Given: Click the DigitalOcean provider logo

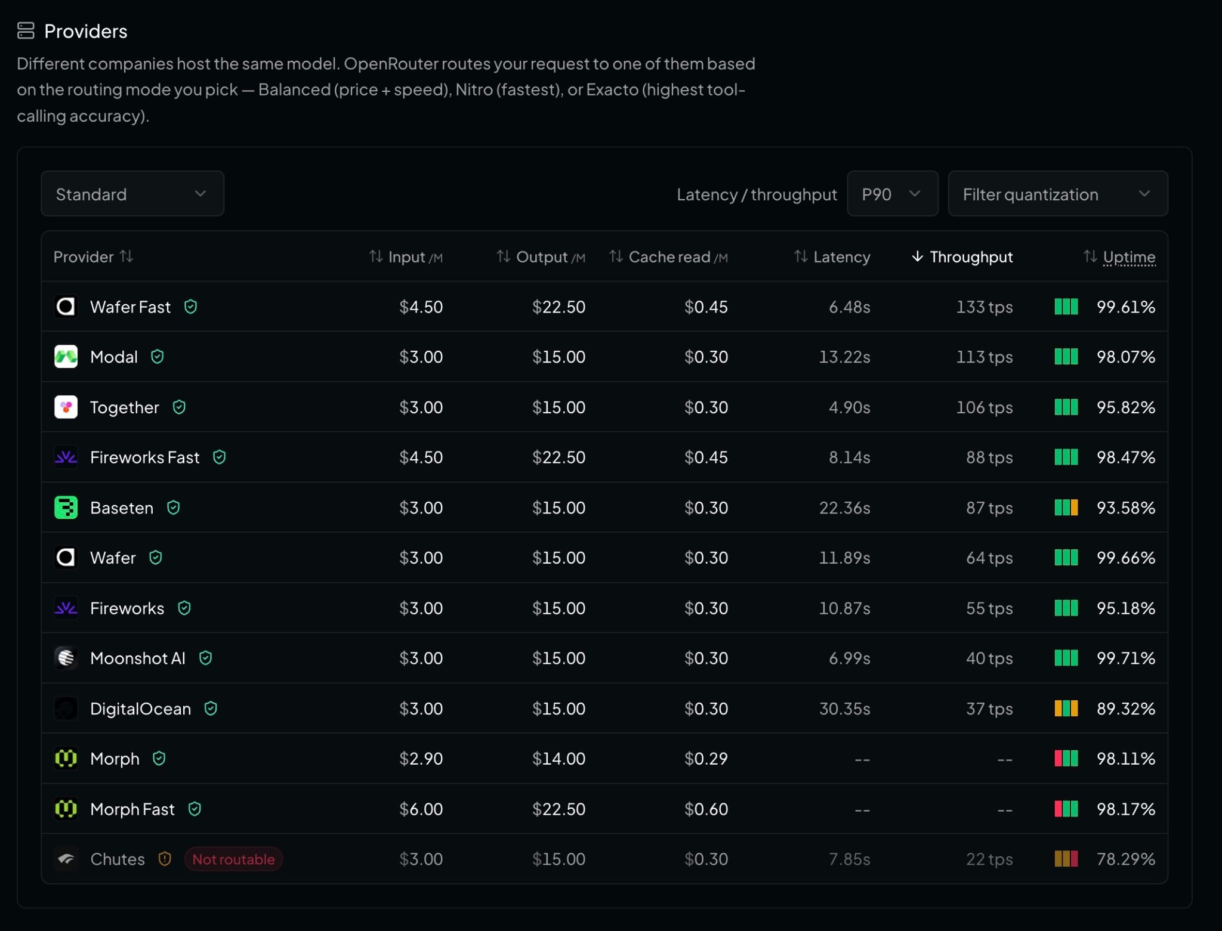Looking at the screenshot, I should click(66, 709).
